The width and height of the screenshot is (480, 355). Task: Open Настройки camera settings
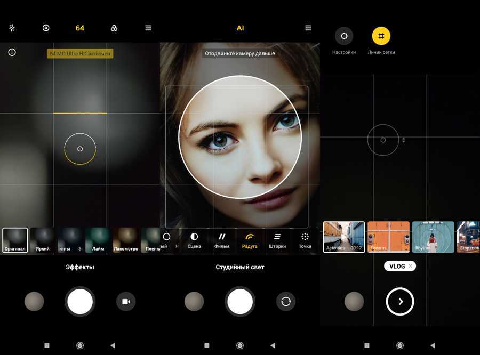[344, 36]
